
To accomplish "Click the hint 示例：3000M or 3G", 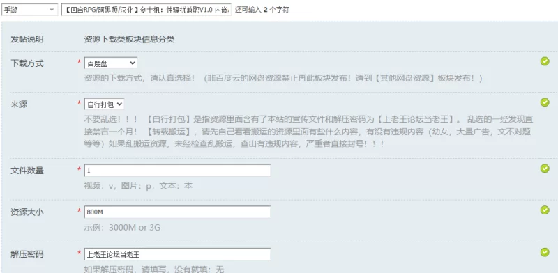I will [x=122, y=228].
